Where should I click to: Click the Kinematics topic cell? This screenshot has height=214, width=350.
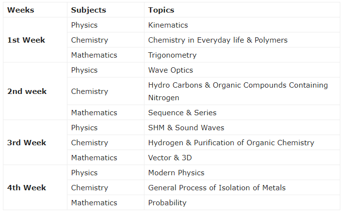tap(242, 25)
